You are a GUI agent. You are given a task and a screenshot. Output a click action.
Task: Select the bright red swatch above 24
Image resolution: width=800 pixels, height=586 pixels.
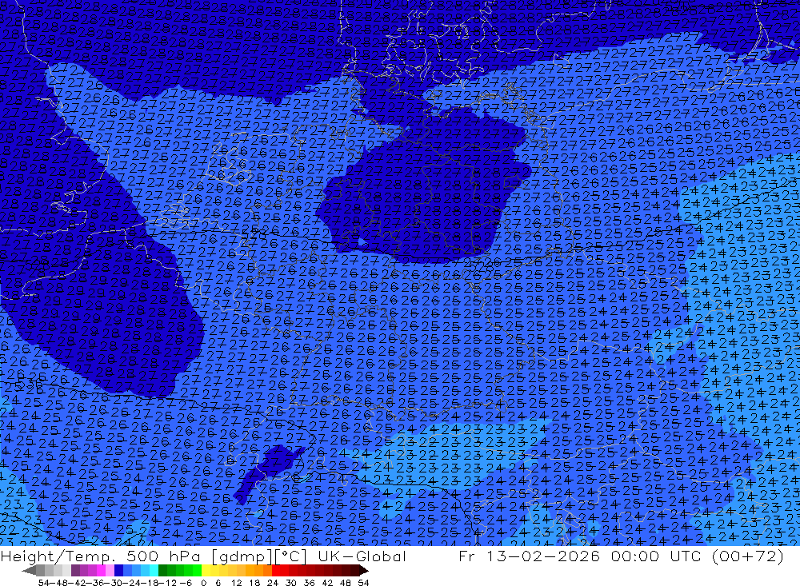pyautogui.click(x=276, y=570)
